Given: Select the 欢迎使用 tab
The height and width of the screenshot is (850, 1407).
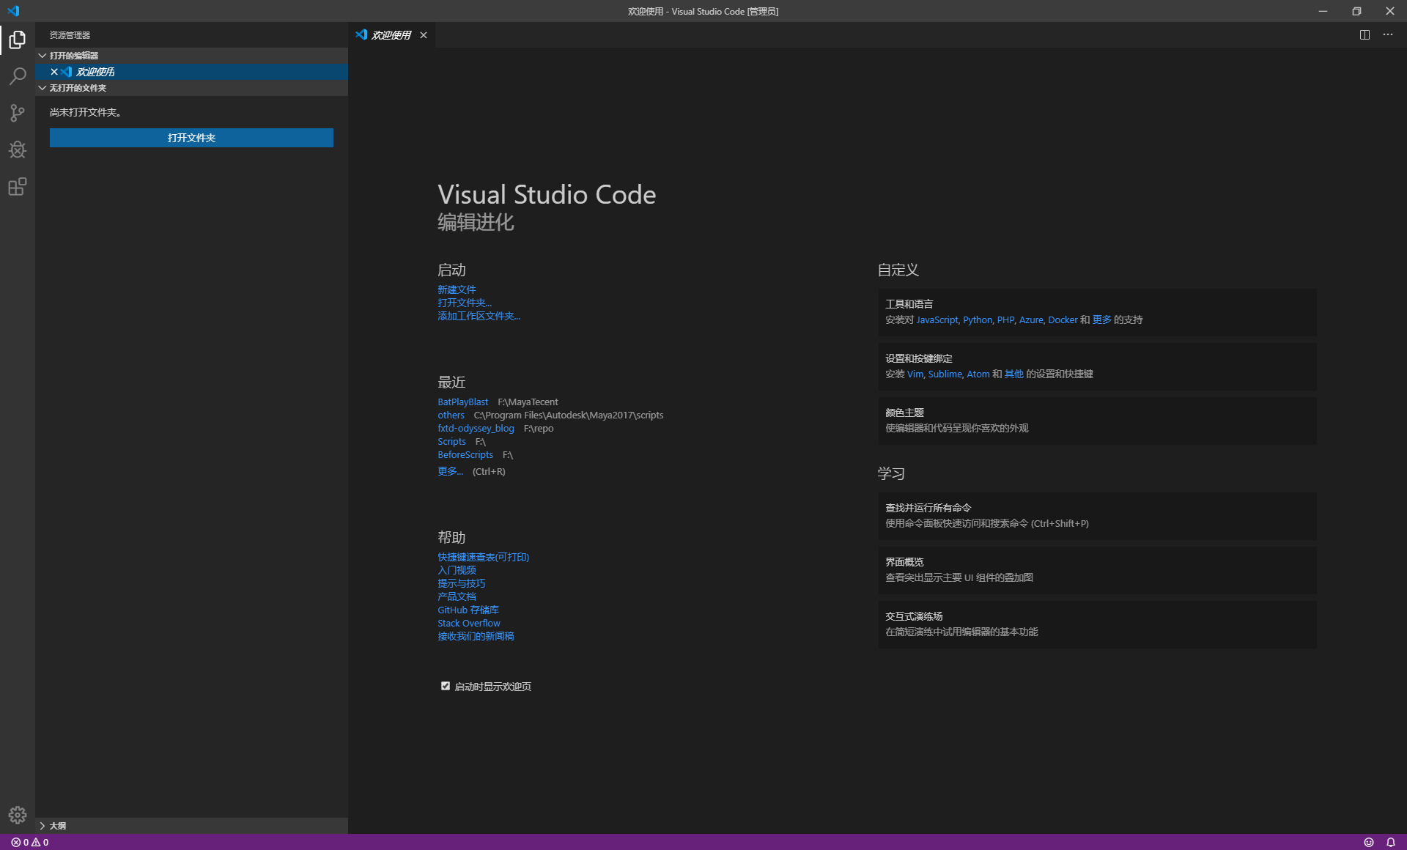Looking at the screenshot, I should pyautogui.click(x=391, y=34).
